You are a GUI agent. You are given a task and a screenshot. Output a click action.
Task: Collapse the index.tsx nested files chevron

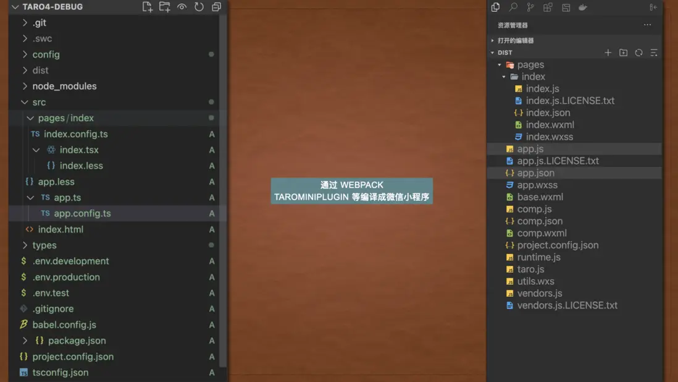36,150
